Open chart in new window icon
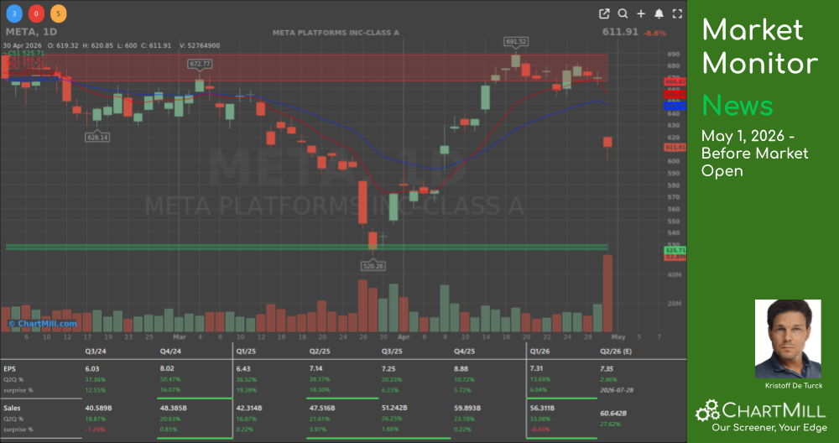 [x=604, y=14]
